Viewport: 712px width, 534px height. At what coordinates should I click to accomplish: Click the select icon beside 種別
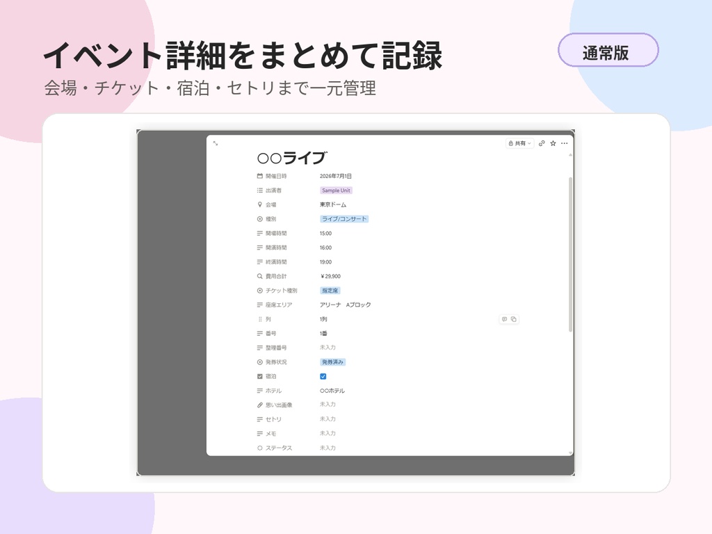coord(260,219)
